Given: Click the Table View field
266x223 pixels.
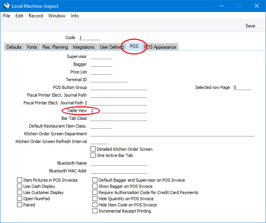Looking at the screenshot, I should coord(119,111).
